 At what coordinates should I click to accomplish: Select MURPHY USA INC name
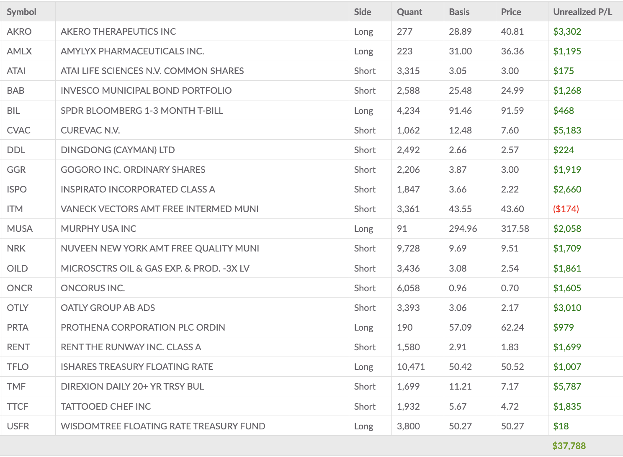click(x=98, y=228)
